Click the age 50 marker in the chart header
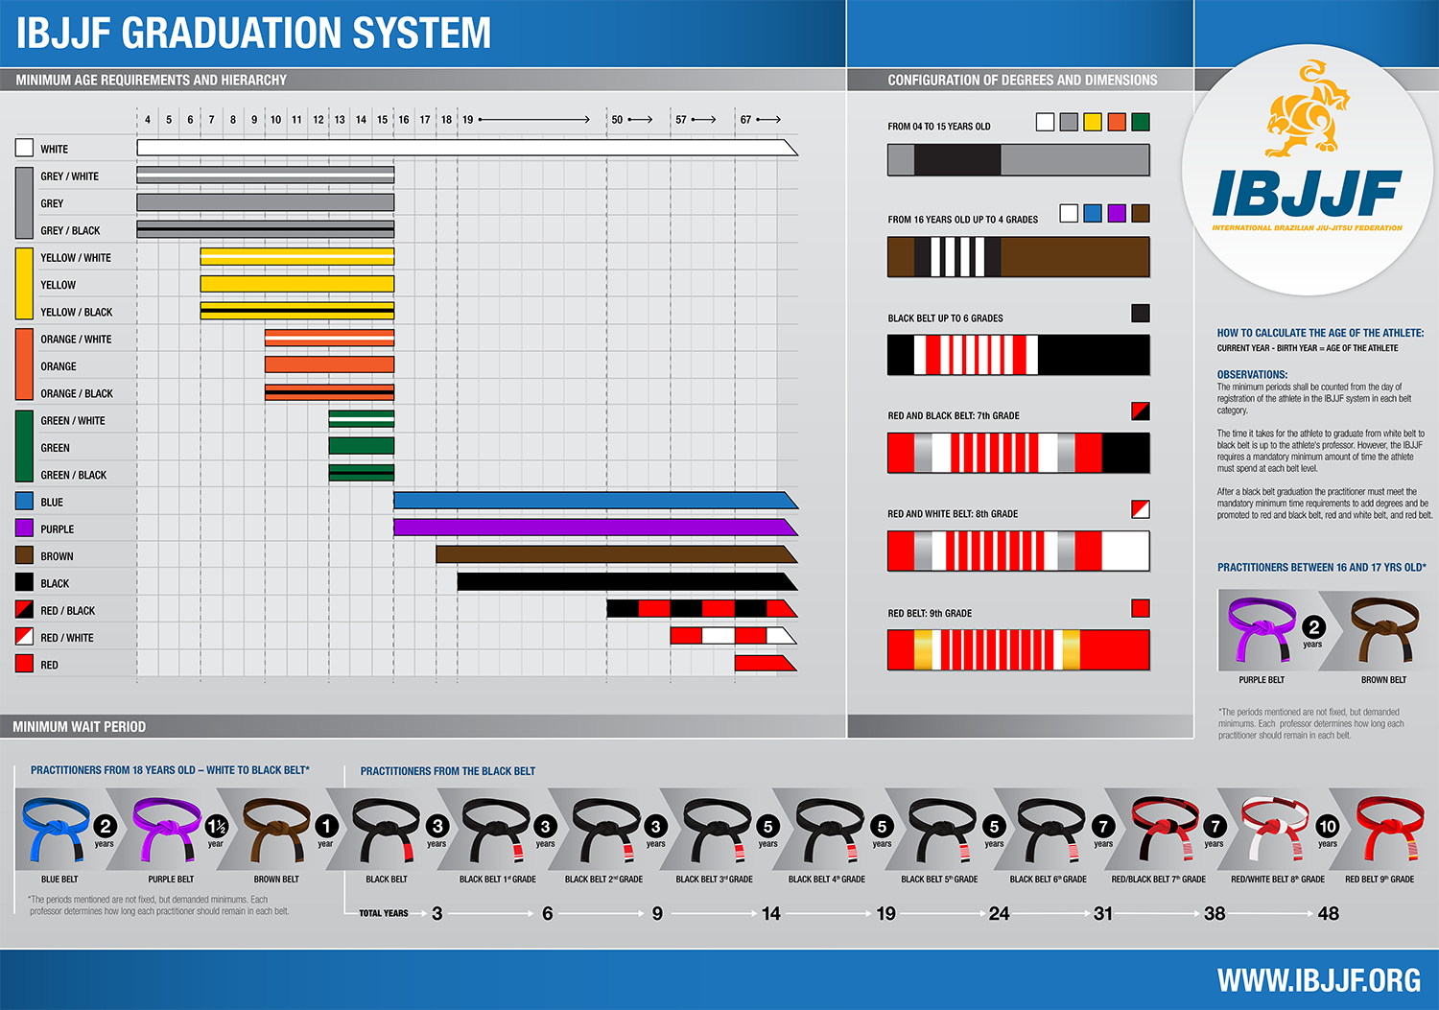 click(617, 120)
